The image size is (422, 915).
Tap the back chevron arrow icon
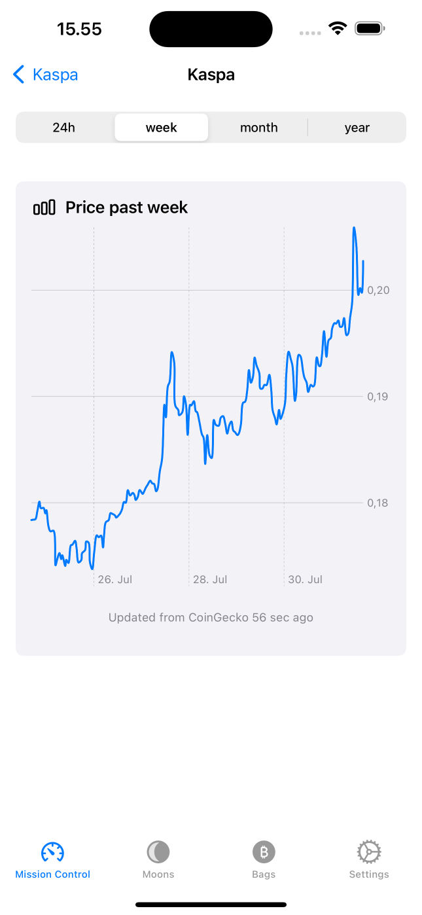[x=19, y=75]
